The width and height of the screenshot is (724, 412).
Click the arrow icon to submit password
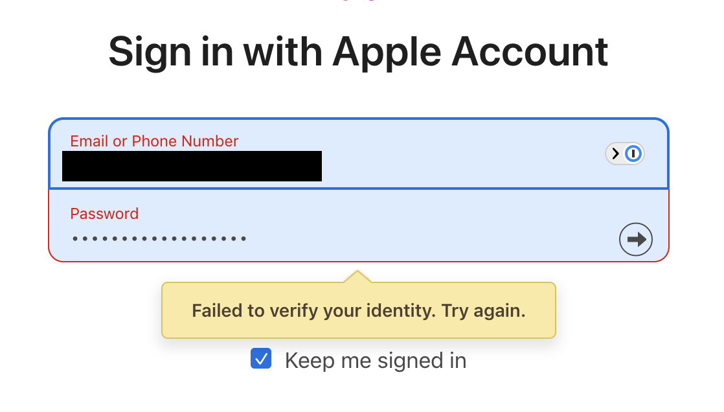(635, 239)
